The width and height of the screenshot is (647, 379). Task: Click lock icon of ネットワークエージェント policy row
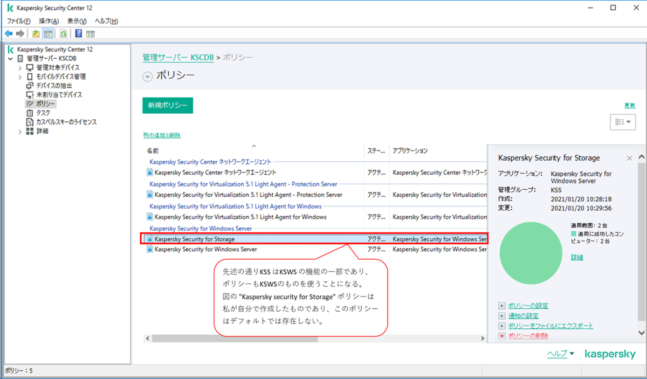150,173
